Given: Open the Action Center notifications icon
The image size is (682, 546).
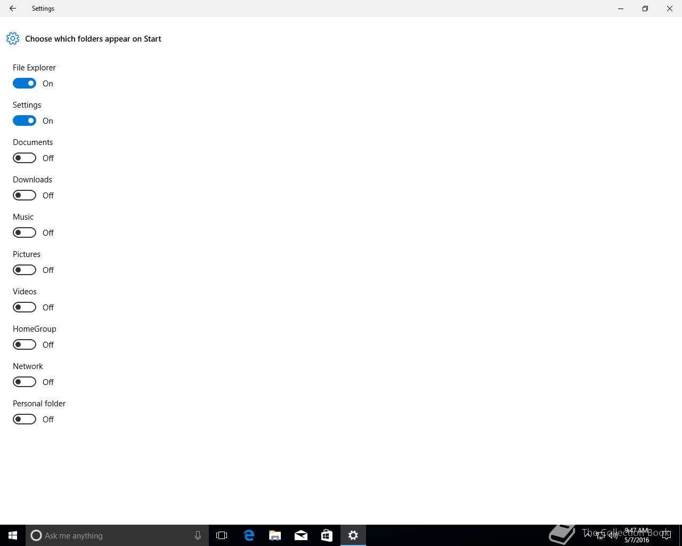Looking at the screenshot, I should tap(666, 535).
